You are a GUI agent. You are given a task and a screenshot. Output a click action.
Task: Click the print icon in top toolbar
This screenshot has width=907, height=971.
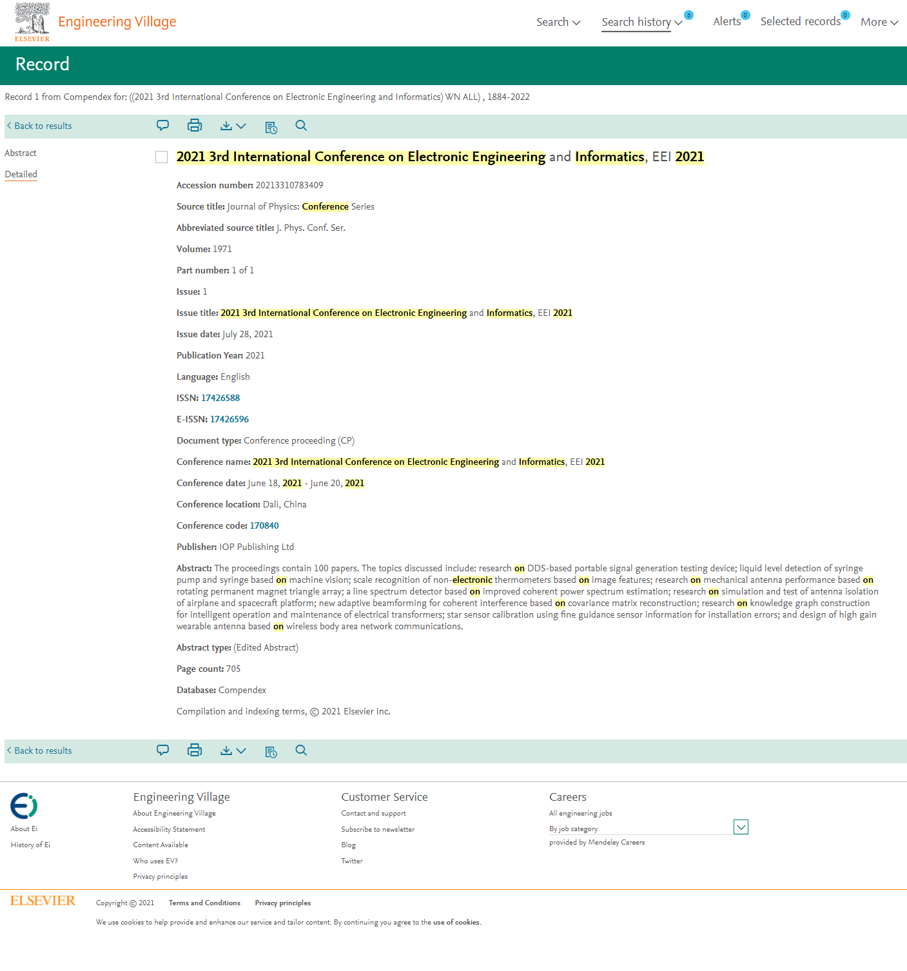pos(195,126)
